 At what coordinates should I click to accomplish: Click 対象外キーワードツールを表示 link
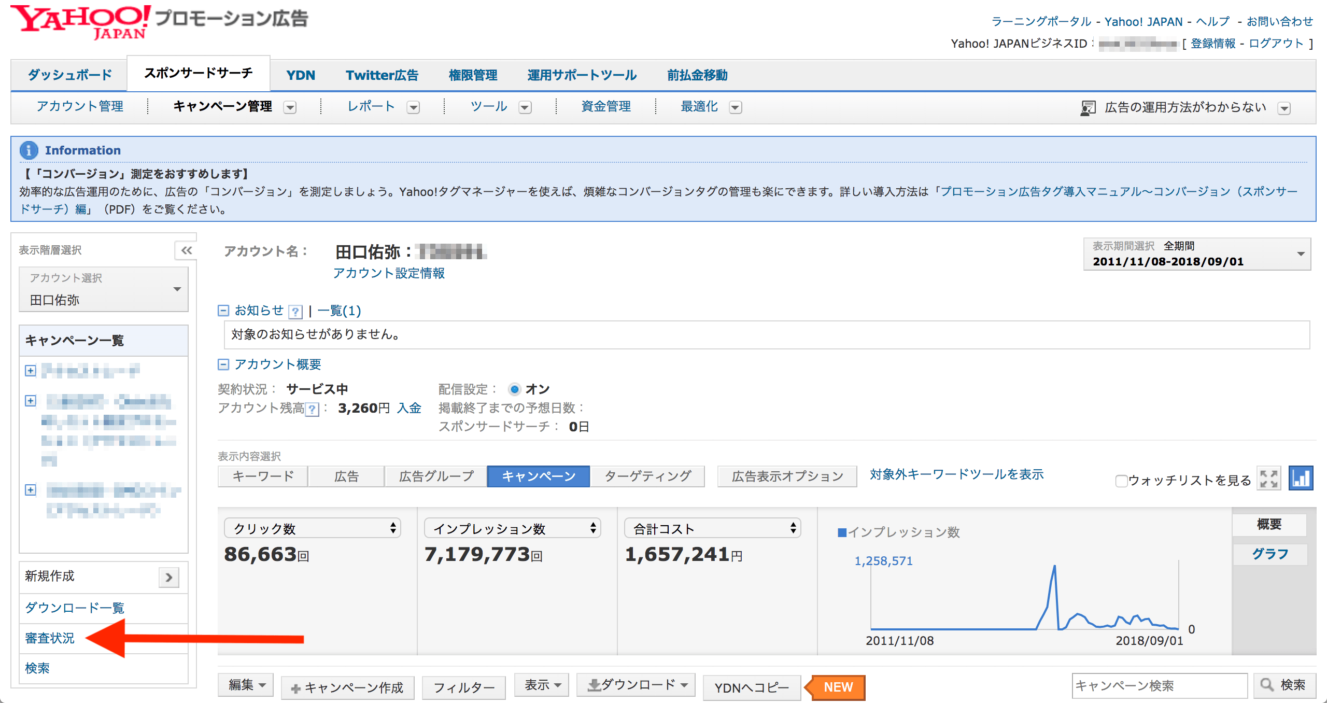[957, 475]
